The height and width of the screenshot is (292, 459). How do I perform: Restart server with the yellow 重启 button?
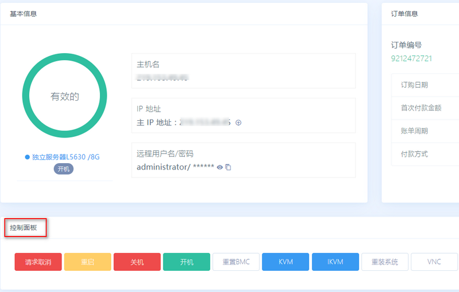coord(88,262)
